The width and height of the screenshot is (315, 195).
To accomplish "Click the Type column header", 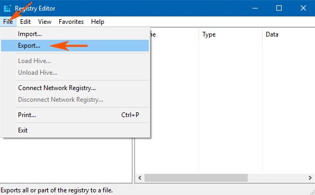I will click(230, 34).
